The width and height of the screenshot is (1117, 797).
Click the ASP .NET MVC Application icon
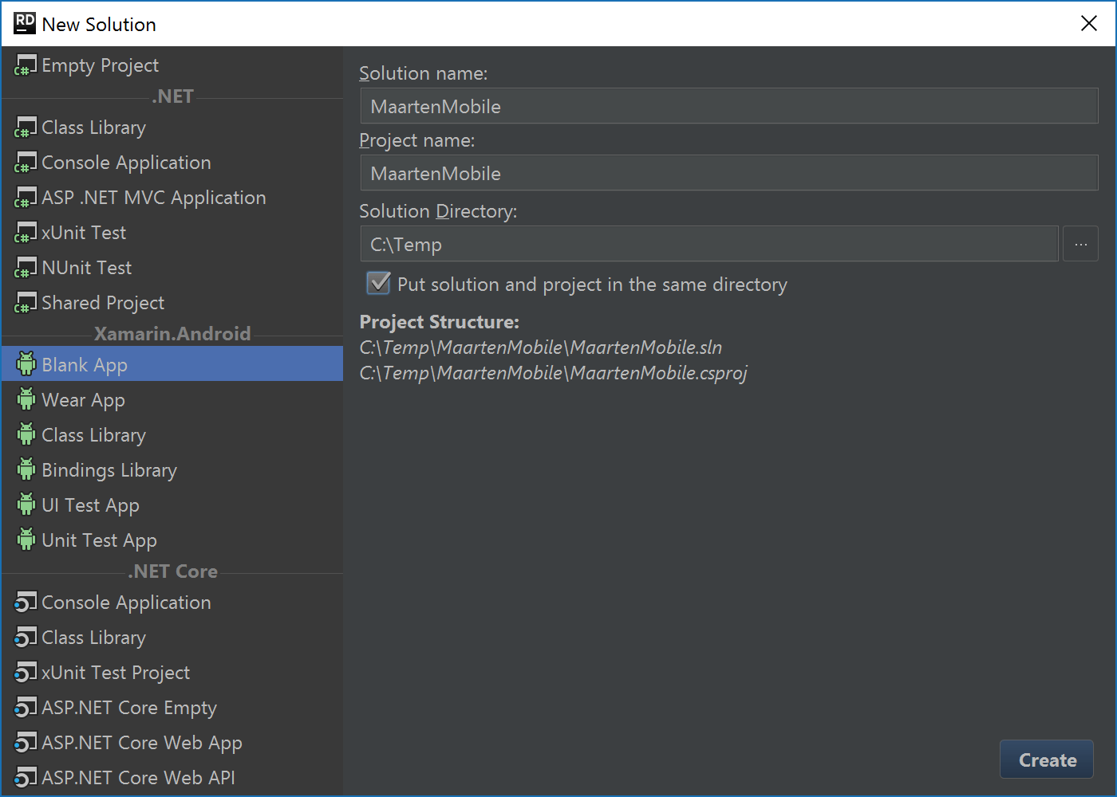pyautogui.click(x=26, y=198)
